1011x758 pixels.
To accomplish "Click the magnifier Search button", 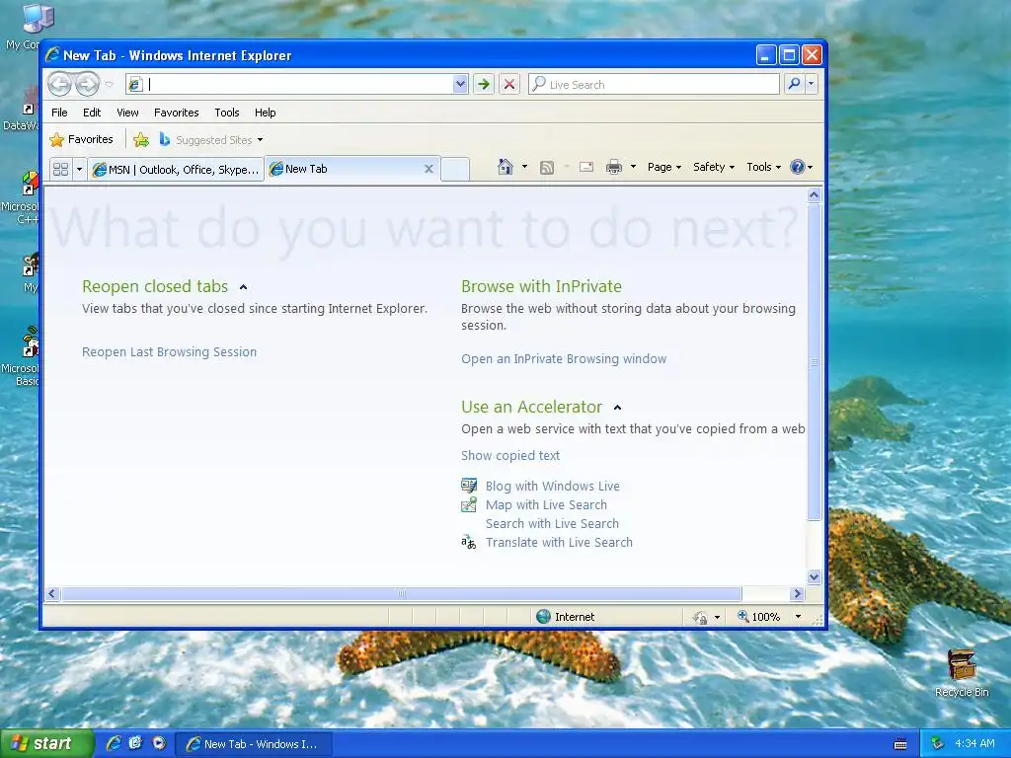I will click(x=795, y=84).
